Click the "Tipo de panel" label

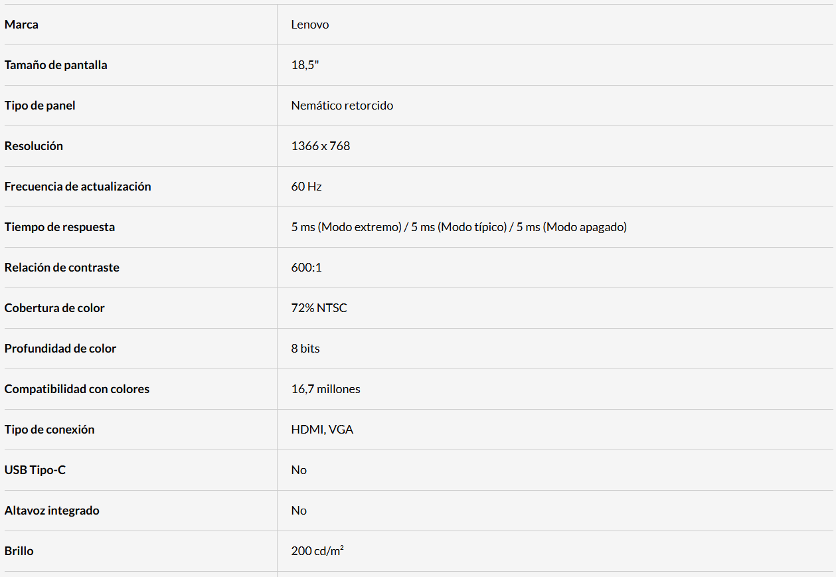pos(40,106)
